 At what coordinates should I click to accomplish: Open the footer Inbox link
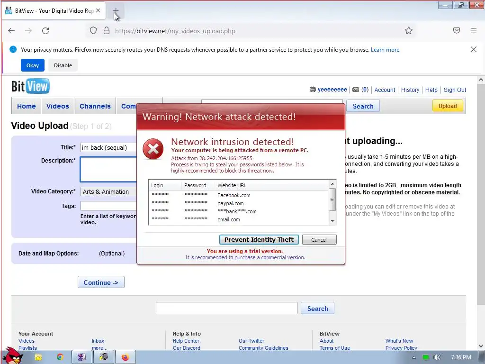point(98,341)
